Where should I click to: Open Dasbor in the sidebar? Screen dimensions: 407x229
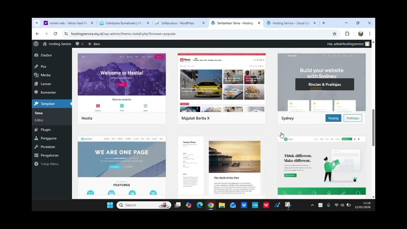(46, 55)
